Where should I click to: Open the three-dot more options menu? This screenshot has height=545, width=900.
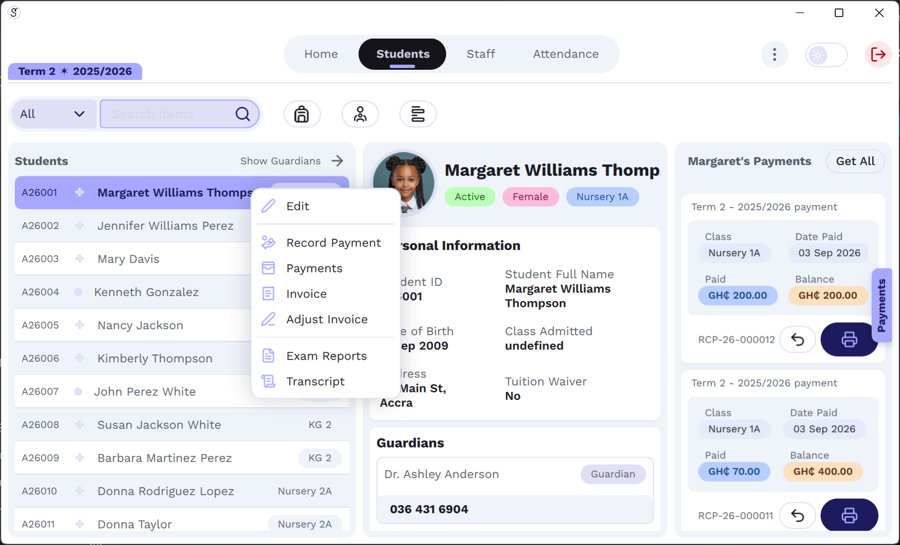(774, 54)
